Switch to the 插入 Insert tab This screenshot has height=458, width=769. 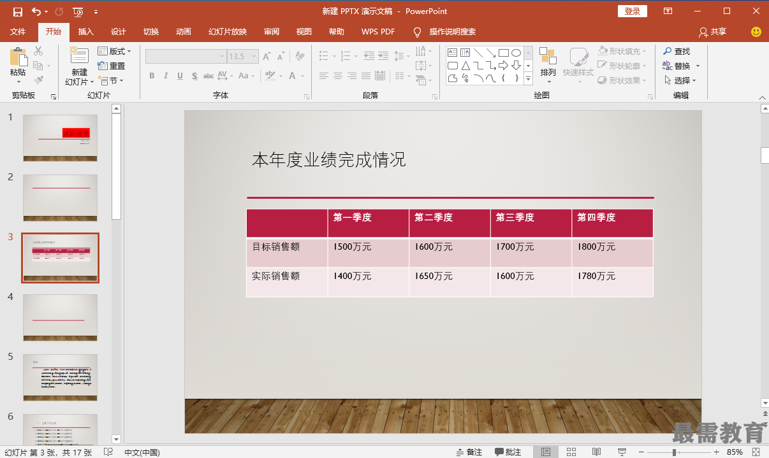tap(85, 32)
